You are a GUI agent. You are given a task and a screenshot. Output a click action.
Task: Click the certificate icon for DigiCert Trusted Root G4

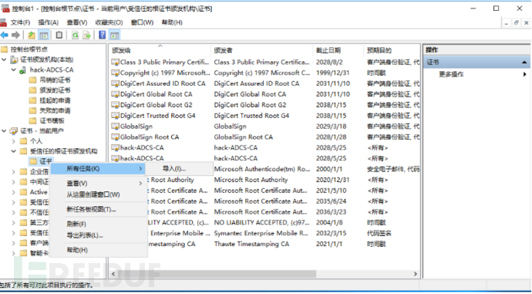(116, 116)
